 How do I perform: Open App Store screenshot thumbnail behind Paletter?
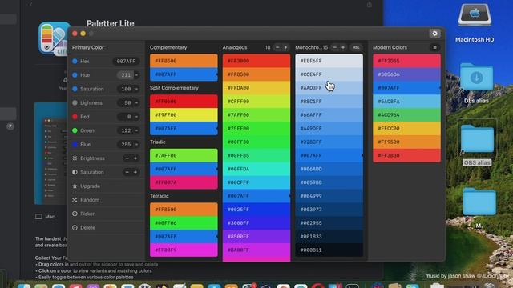click(x=51, y=154)
